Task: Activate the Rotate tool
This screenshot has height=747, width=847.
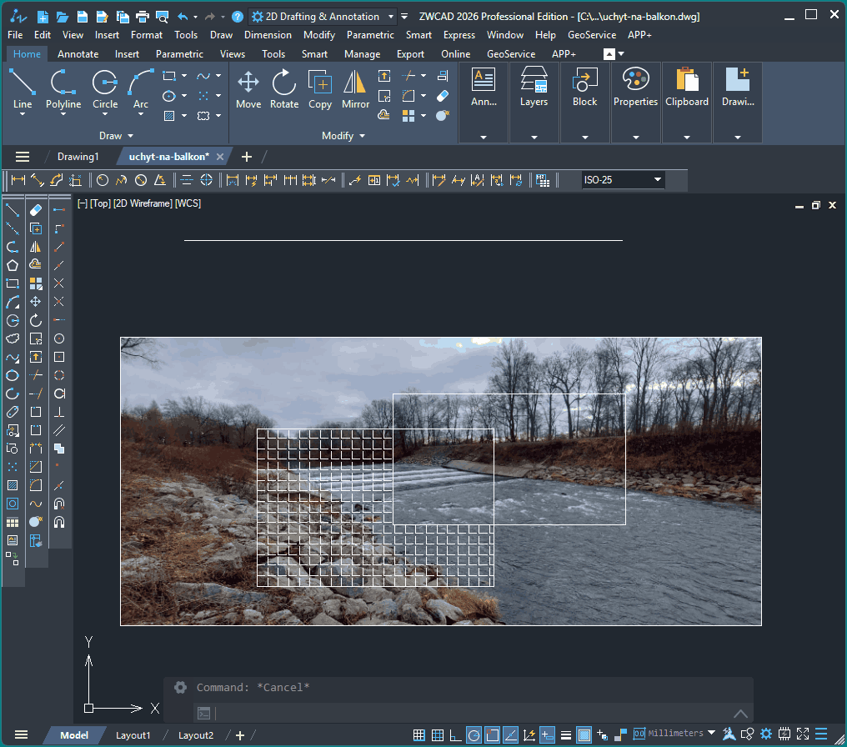Action: pos(284,89)
